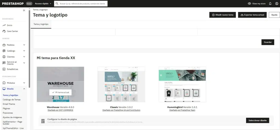Expand the Pedidos menu chevron

[x=24, y=45]
